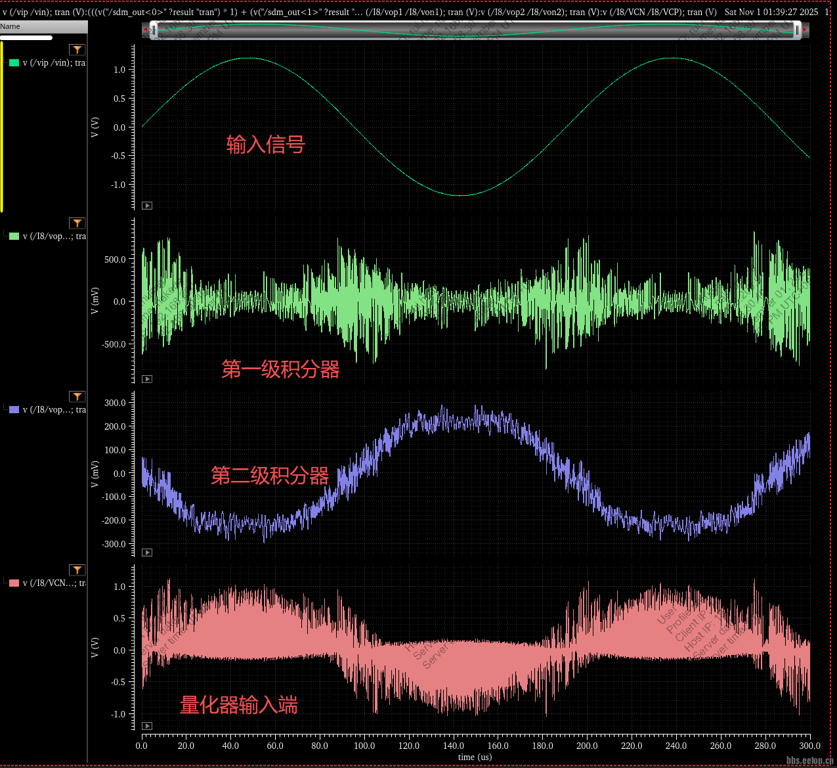
Task: Click the funnel icon in the purple trace strip
Action: [77, 397]
